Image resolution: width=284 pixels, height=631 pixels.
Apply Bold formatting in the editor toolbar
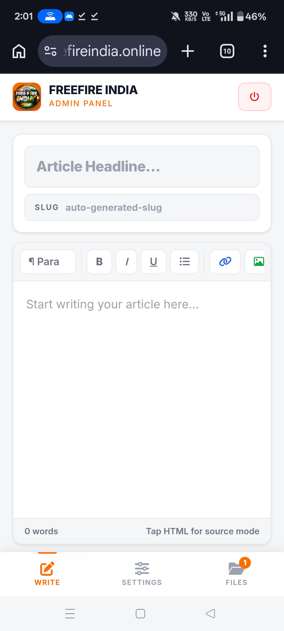tap(99, 262)
